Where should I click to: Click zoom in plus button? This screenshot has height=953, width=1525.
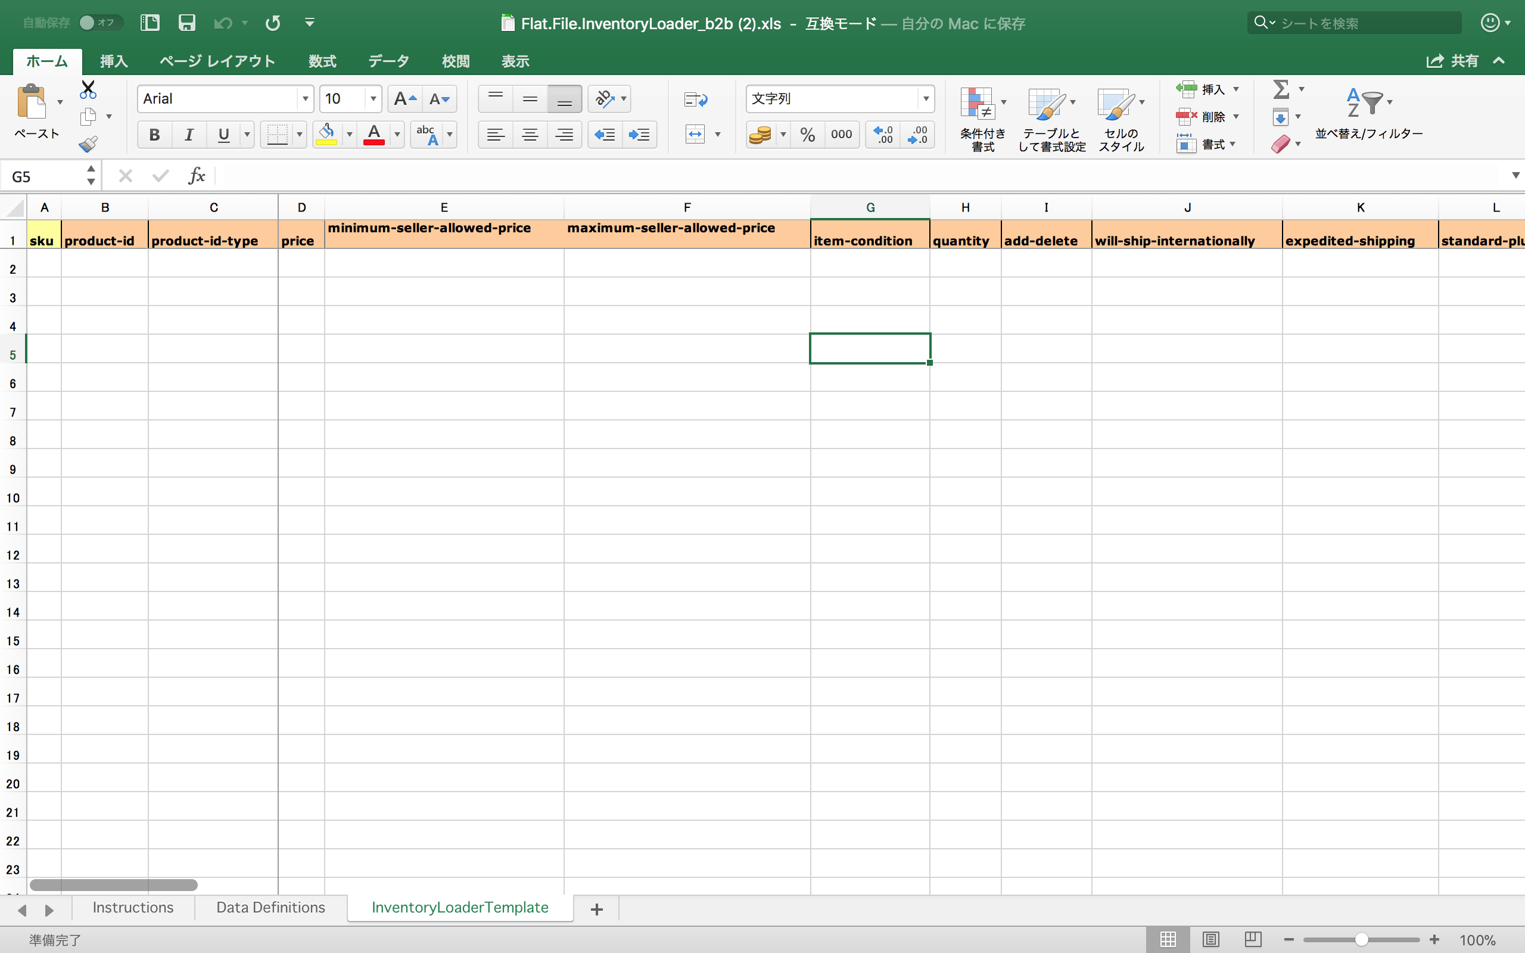pos(1434,940)
